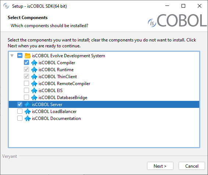The image size is (208, 175).
Task: Tick the isCOBOL Documentation checkbox
Action: (20, 118)
